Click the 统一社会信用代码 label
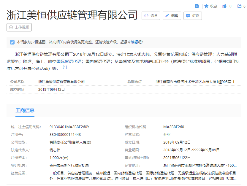Image resolution: width=247 pixels, height=186 pixels. (26, 127)
